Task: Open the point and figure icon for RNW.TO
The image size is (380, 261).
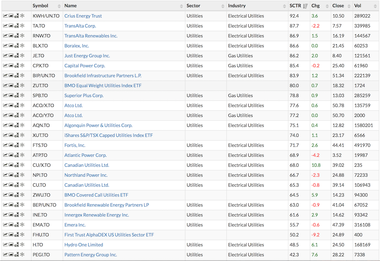Action: pyautogui.click(x=16, y=35)
